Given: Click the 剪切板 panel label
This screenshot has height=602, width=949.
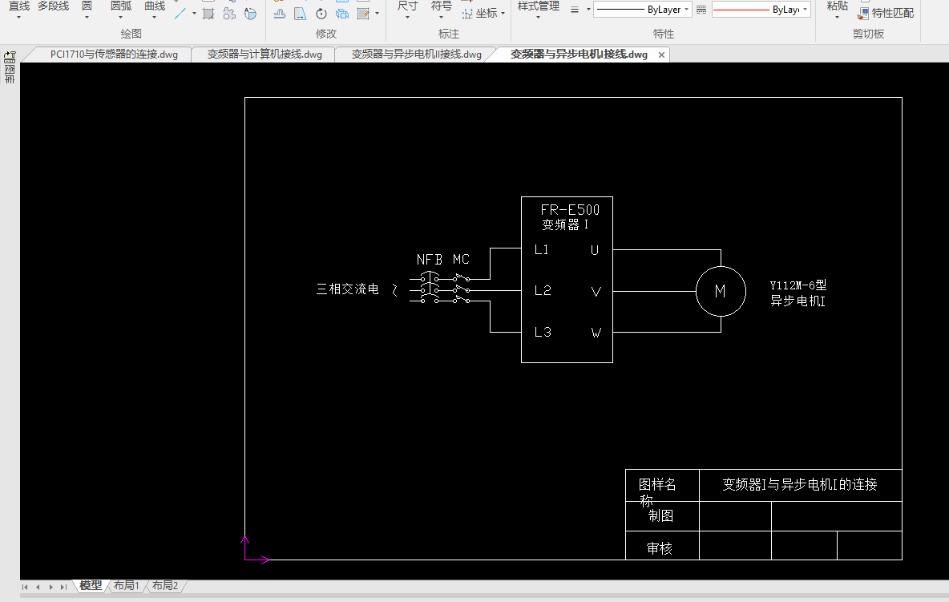Looking at the screenshot, I should (x=869, y=34).
